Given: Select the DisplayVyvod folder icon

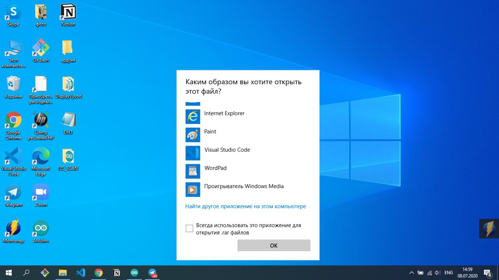Looking at the screenshot, I should 68,87.
